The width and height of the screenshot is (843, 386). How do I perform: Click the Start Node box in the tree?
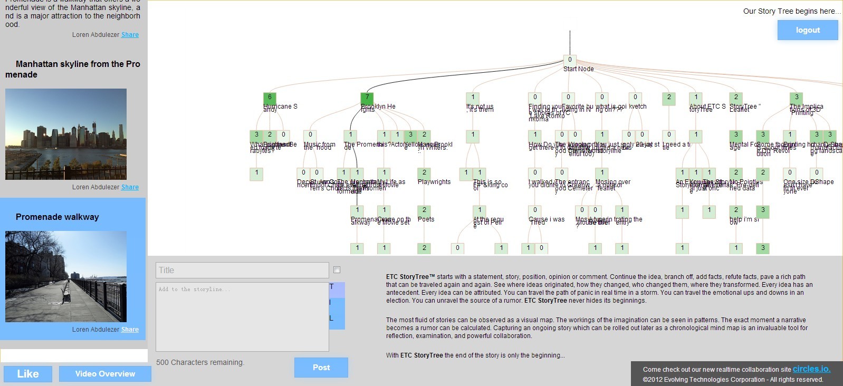coord(570,60)
